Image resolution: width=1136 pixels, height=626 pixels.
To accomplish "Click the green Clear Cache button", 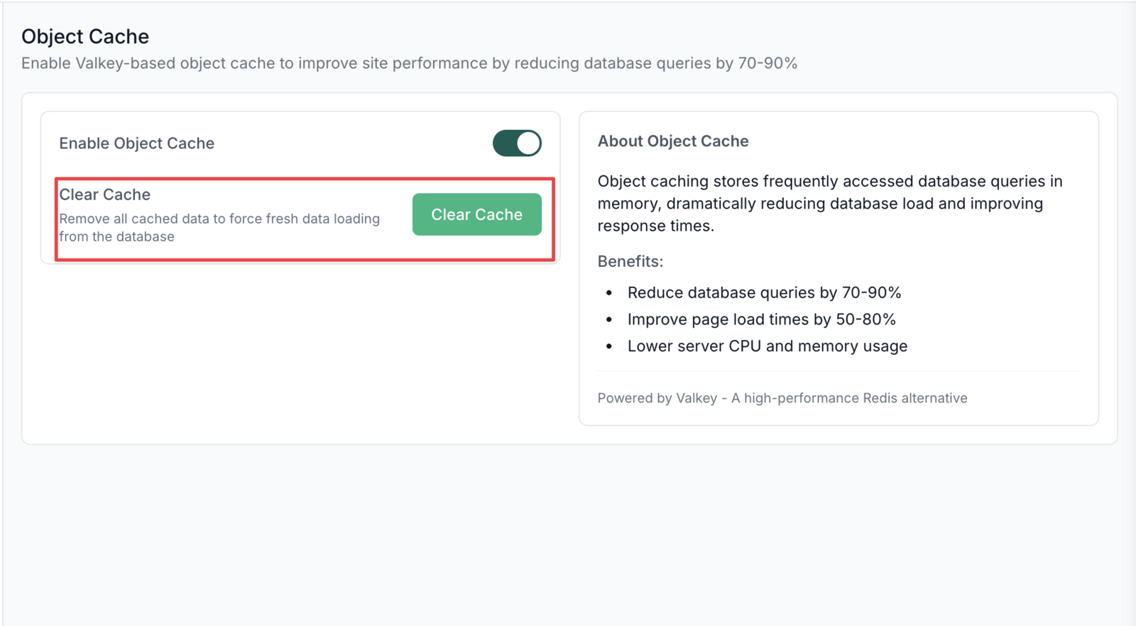I will tap(476, 214).
